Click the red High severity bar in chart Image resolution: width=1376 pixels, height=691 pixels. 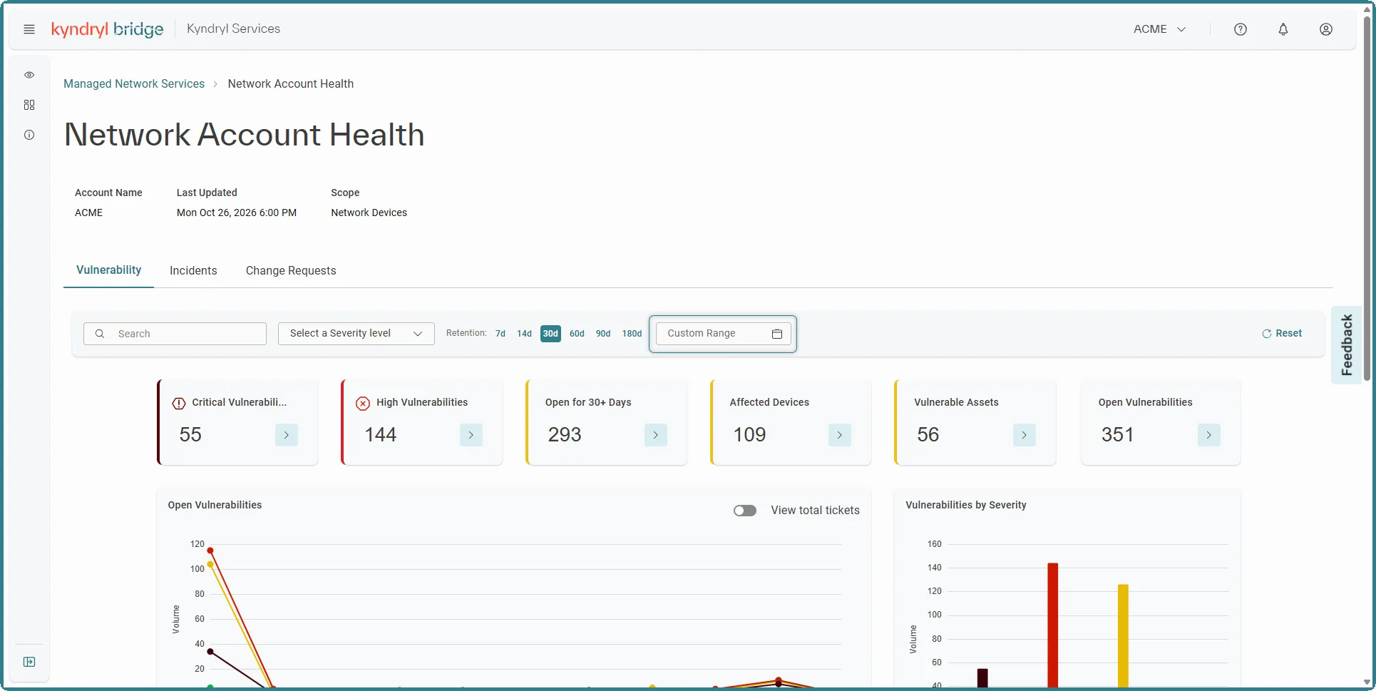(x=1053, y=625)
